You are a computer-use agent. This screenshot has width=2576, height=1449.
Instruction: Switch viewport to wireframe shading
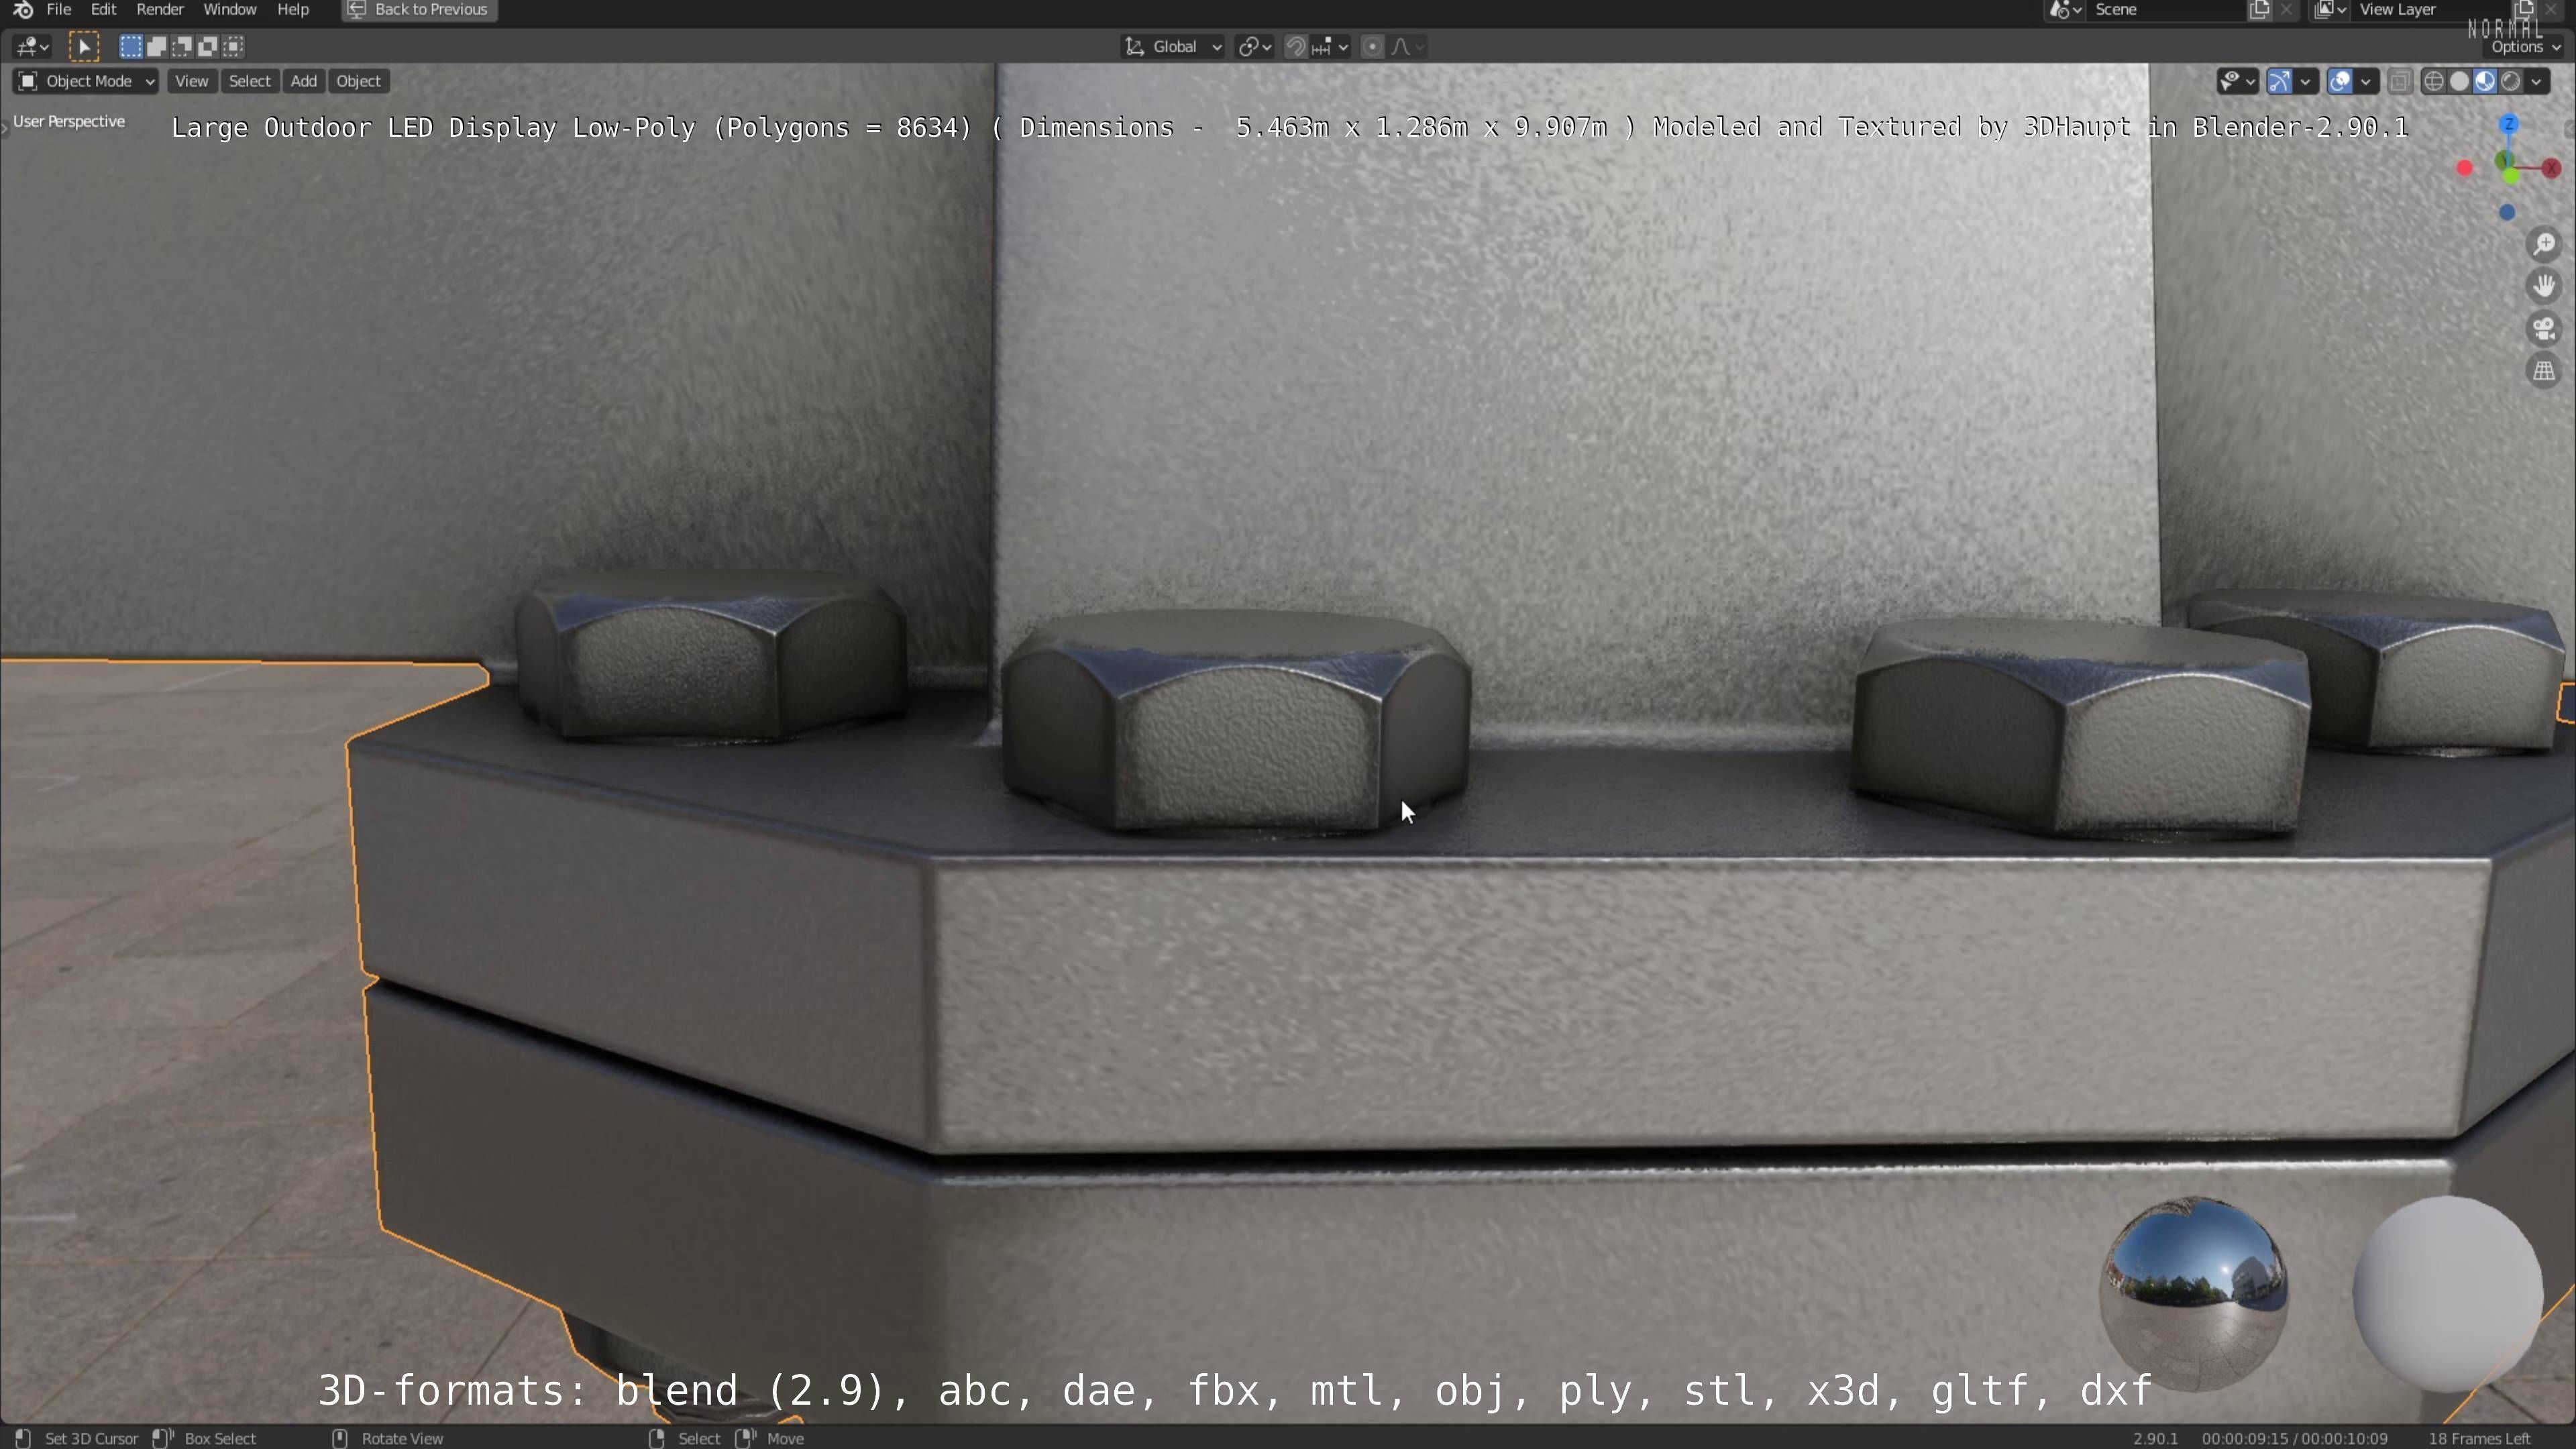click(2433, 81)
